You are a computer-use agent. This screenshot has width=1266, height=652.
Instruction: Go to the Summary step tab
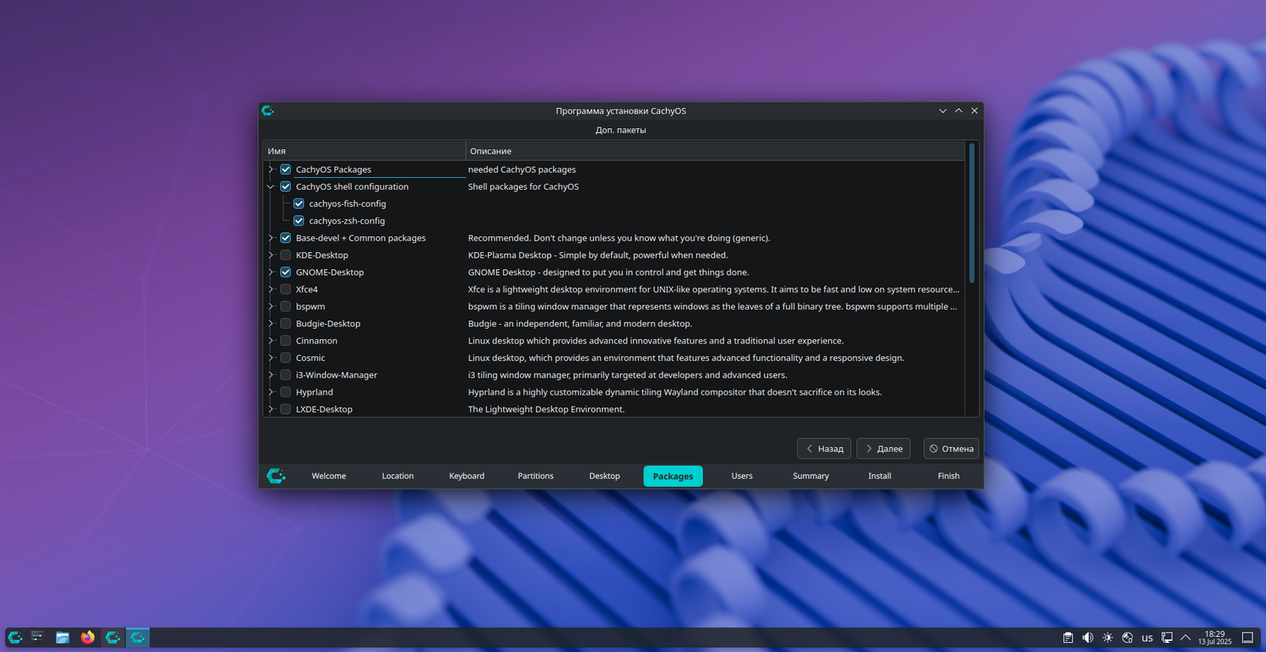811,476
